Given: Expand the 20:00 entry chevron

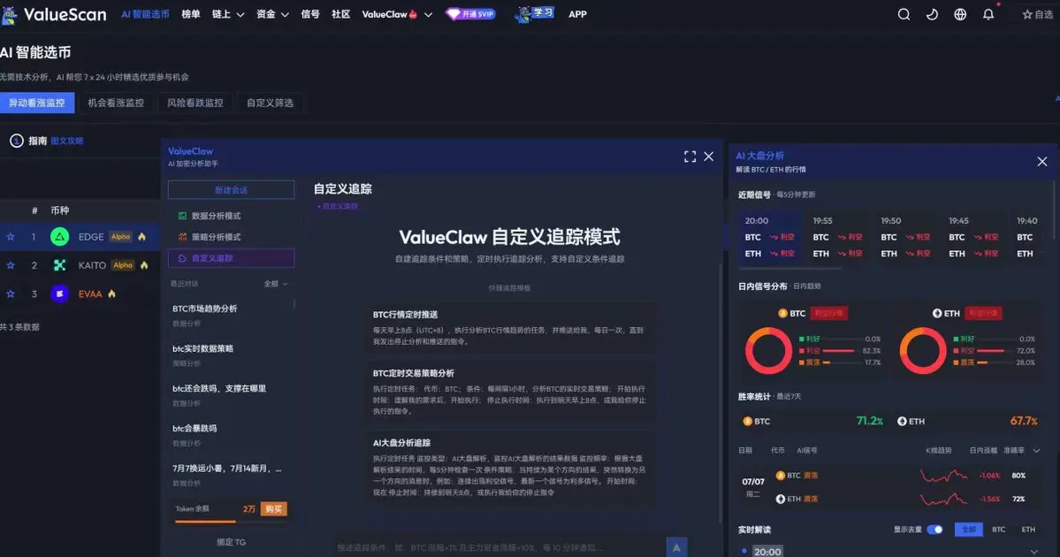Looking at the screenshot, I should [1033, 552].
